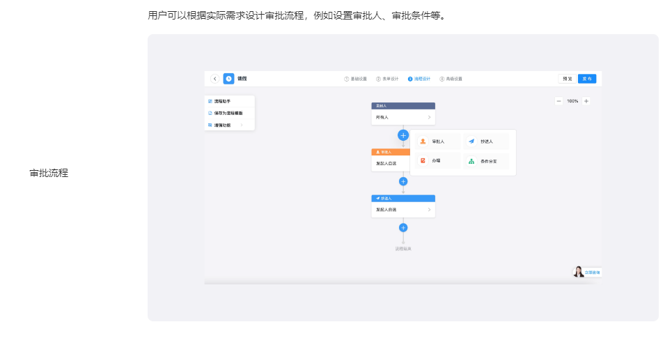
Task: Open 高级设置 step tab
Action: point(451,79)
